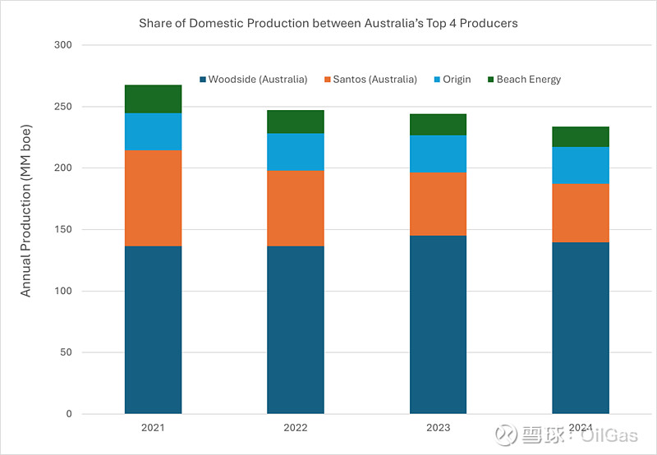This screenshot has width=657, height=455.
Task: Select the 'Origin' legend label
Action: tap(457, 80)
